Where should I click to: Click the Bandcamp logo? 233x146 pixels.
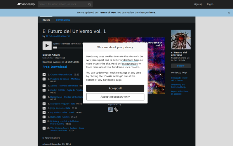[26, 4]
